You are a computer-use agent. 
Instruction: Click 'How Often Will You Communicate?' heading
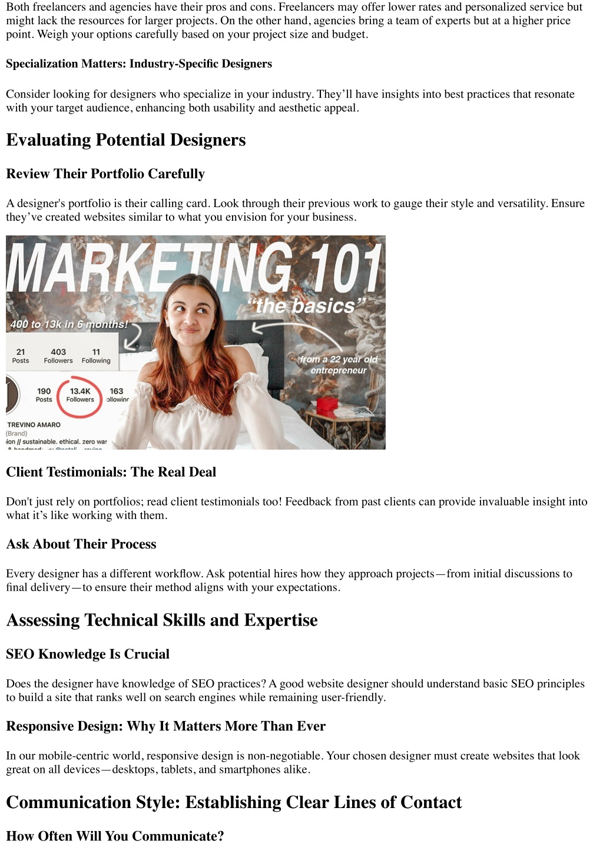coord(115,836)
